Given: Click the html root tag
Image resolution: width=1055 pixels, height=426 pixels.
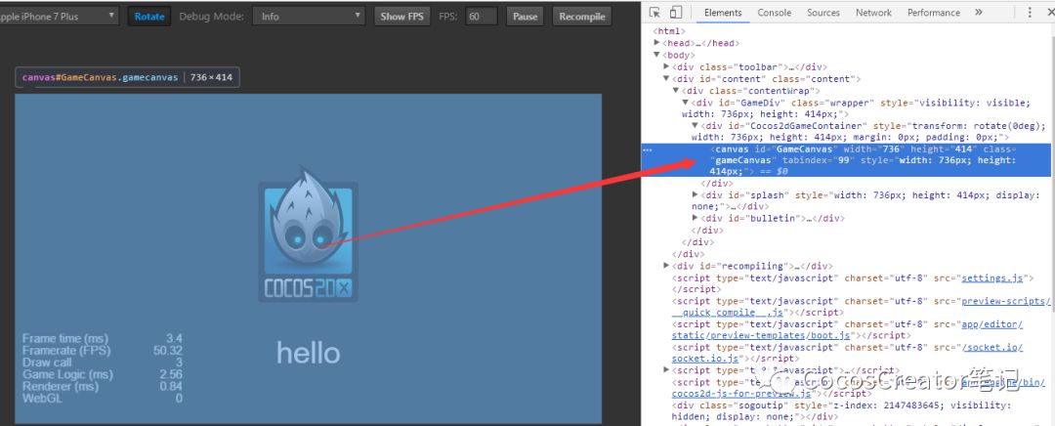Looking at the screenshot, I should 669,31.
